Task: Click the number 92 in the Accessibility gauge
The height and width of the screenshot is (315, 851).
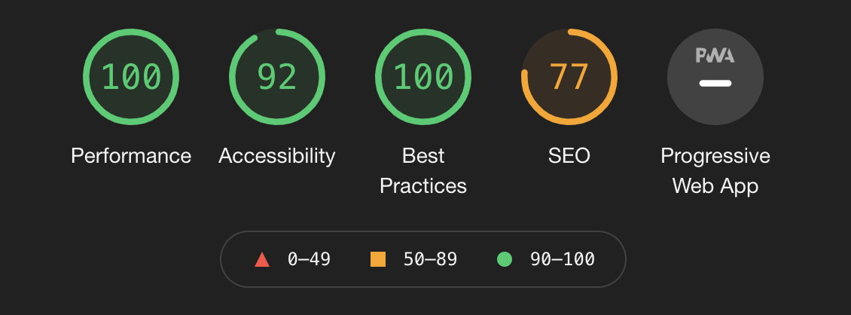Action: [x=277, y=77]
